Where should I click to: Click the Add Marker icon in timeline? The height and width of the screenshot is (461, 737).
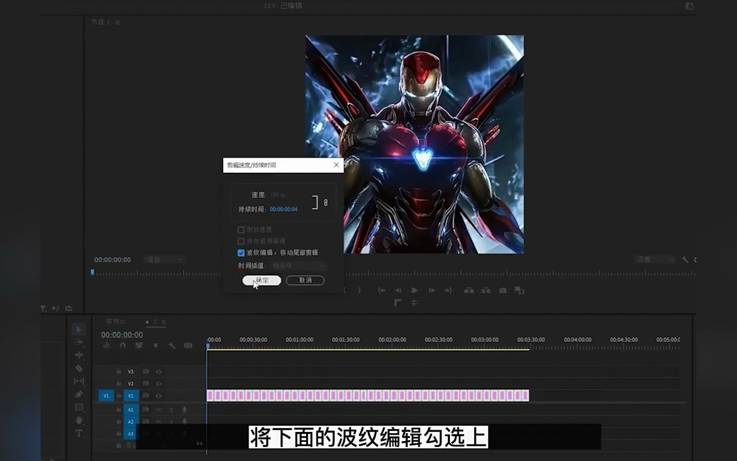(x=156, y=346)
